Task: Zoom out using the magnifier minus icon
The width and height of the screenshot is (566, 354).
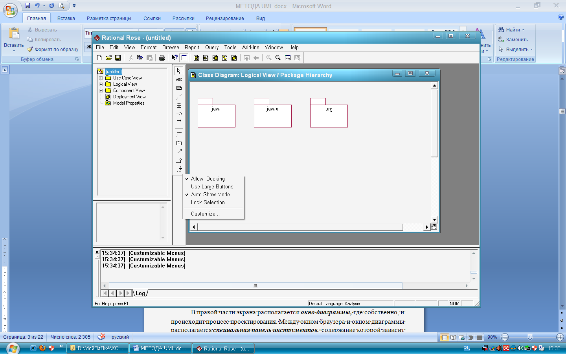Action: 278,58
